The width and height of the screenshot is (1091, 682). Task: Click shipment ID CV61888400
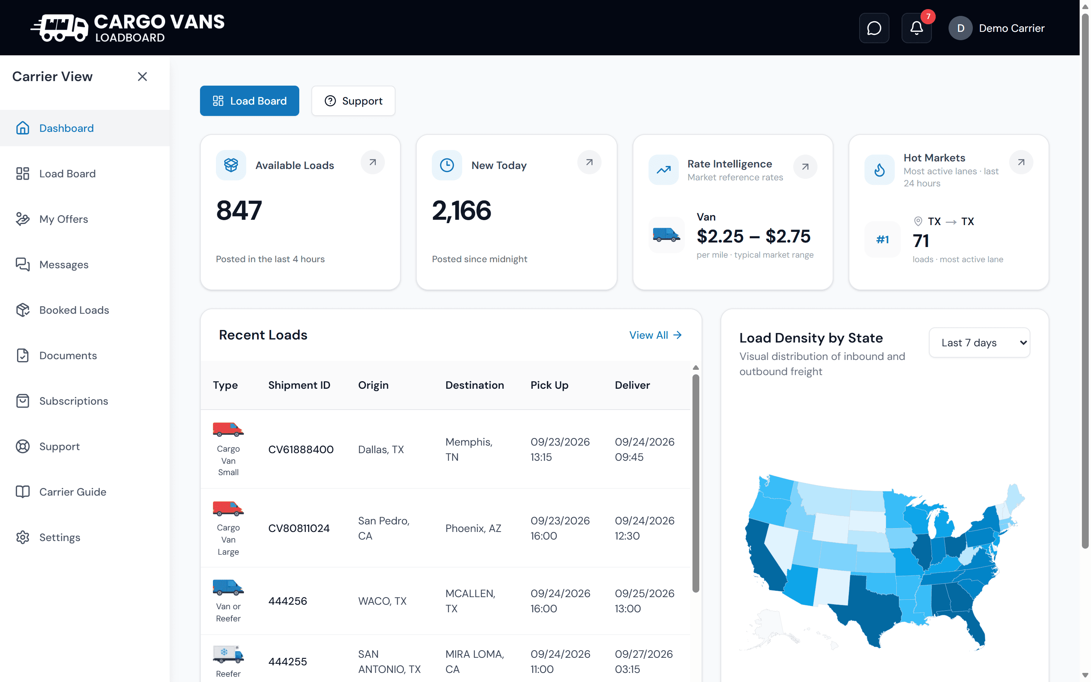tap(301, 449)
